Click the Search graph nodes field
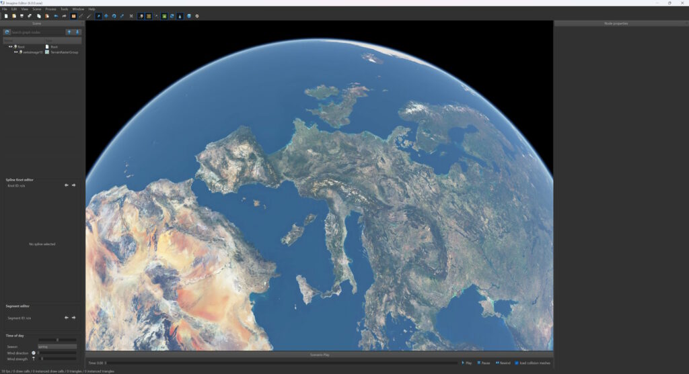 38,32
